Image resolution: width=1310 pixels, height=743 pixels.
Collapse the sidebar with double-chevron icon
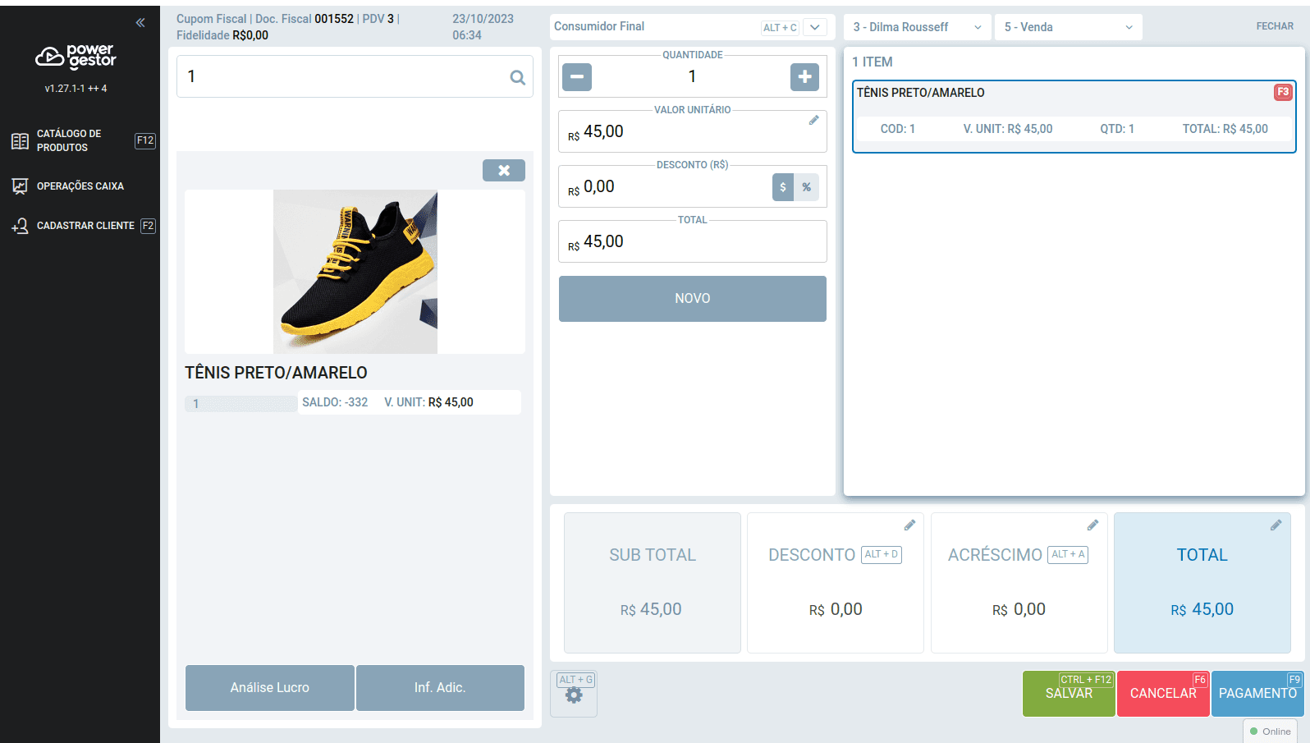click(140, 23)
